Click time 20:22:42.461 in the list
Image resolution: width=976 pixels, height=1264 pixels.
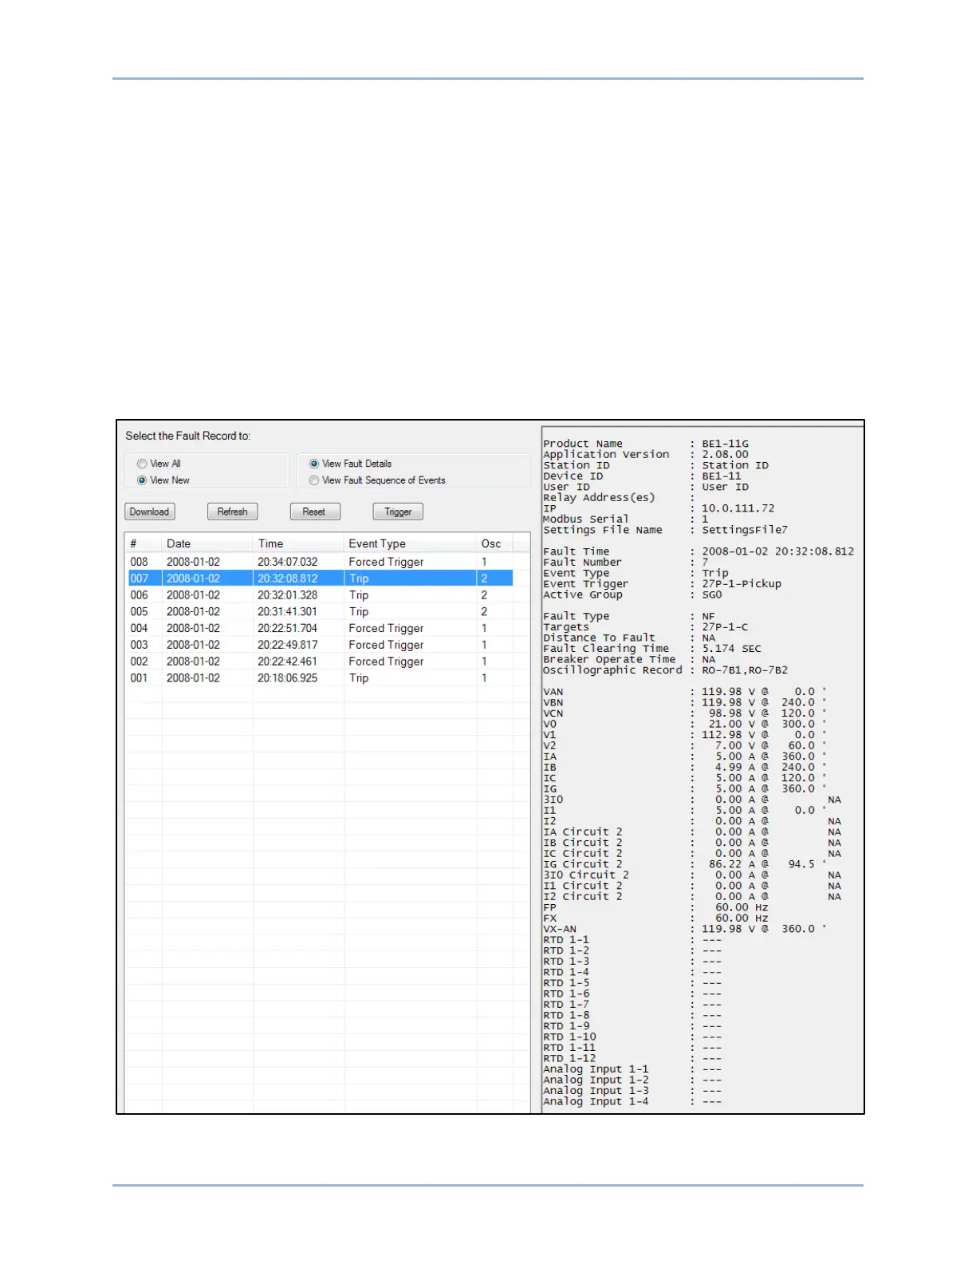tap(287, 662)
